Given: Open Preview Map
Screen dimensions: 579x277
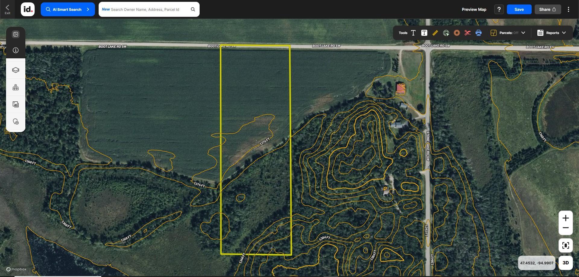Looking at the screenshot, I should pyautogui.click(x=474, y=9).
